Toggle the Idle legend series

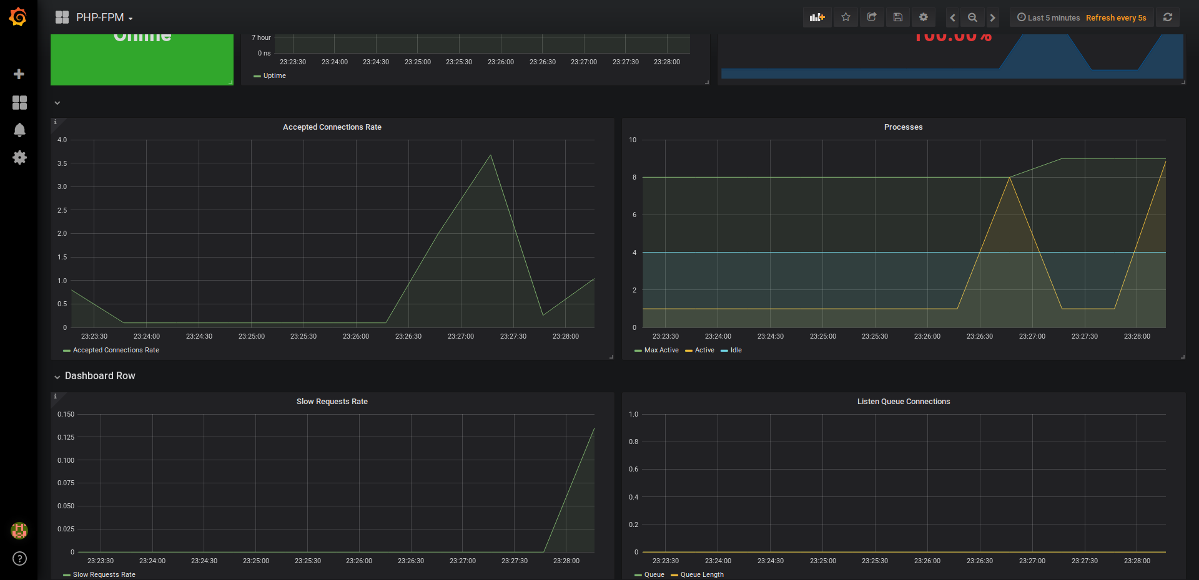tap(736, 350)
